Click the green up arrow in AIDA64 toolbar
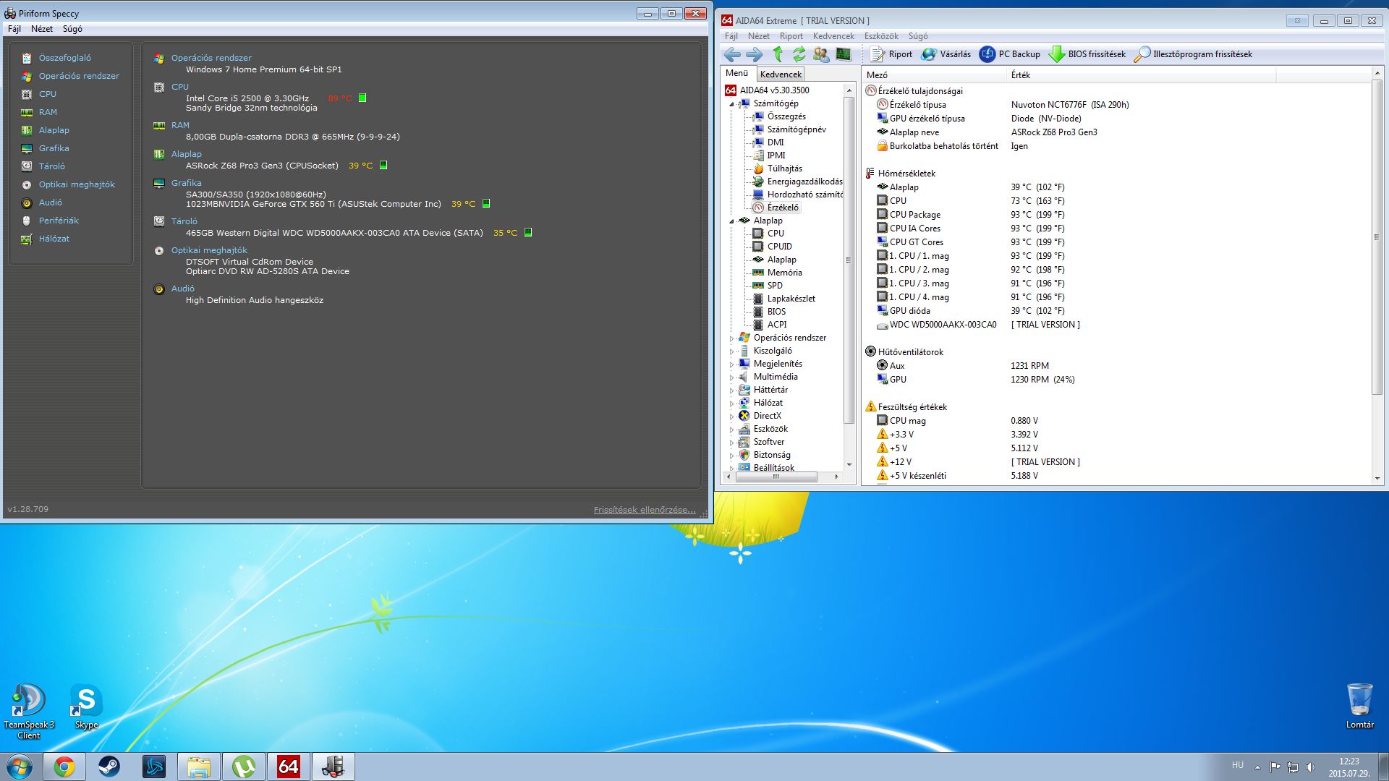The image size is (1389, 781). [x=778, y=54]
